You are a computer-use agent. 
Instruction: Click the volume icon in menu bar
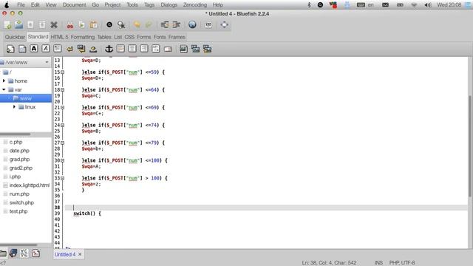tap(428, 5)
